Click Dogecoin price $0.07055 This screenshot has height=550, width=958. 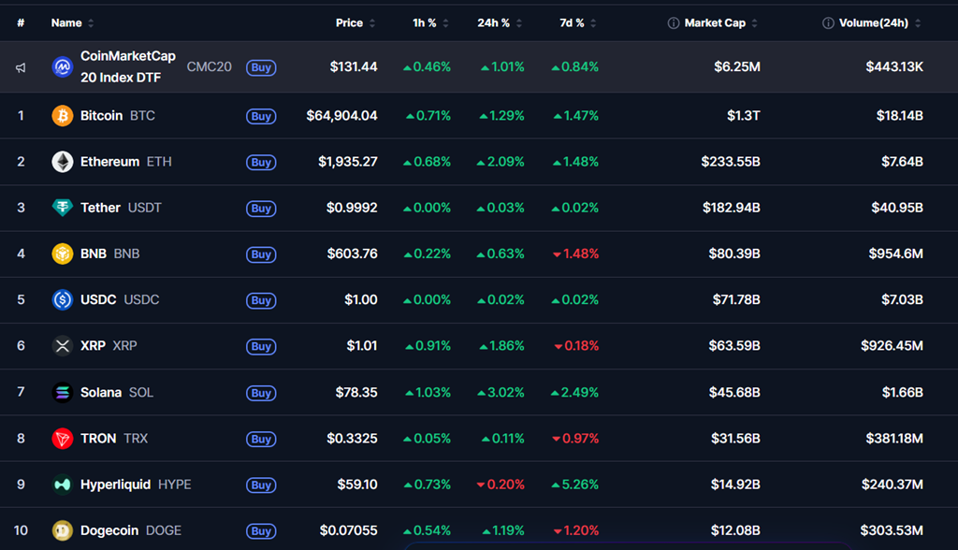[x=348, y=530]
